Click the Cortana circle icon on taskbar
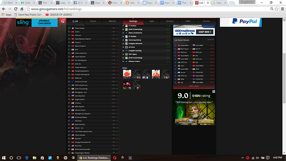Image resolution: width=286 pixels, height=161 pixels. click(x=11, y=158)
